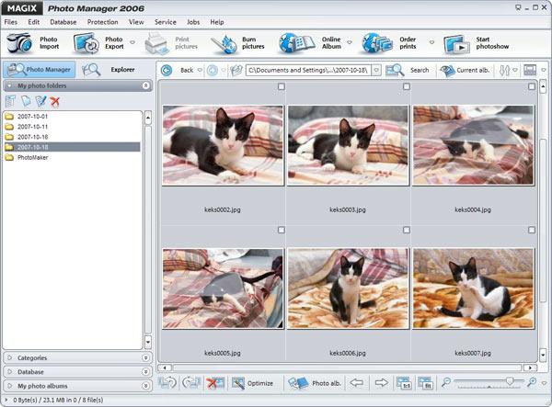Collapse the My photo folders panel
This screenshot has width=552, height=407.
click(x=146, y=85)
